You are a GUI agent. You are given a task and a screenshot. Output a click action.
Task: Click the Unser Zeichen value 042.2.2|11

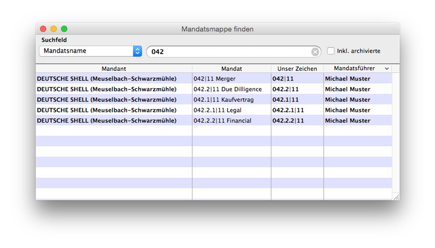tap(288, 121)
